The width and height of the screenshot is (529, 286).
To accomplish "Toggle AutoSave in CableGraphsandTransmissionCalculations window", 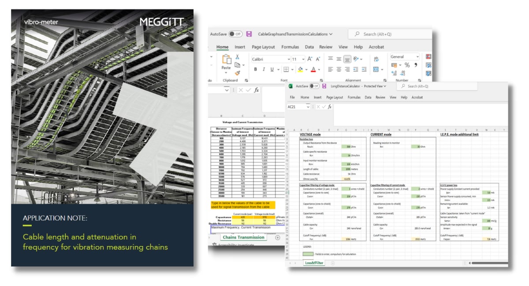I will 236,34.
